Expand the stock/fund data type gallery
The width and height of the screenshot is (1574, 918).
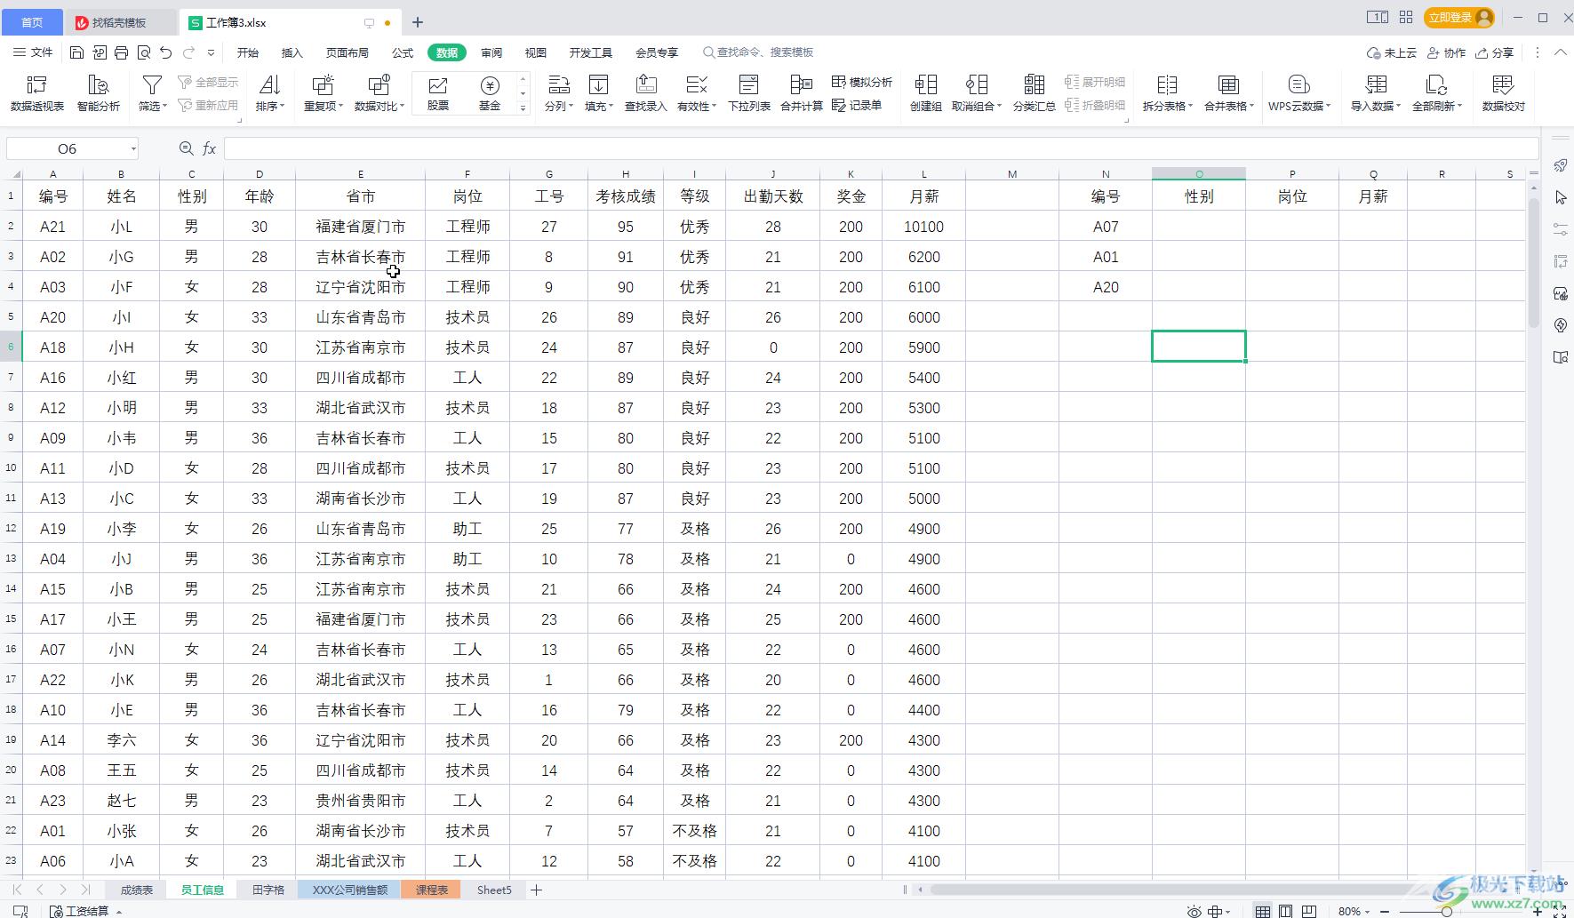pyautogui.click(x=523, y=108)
